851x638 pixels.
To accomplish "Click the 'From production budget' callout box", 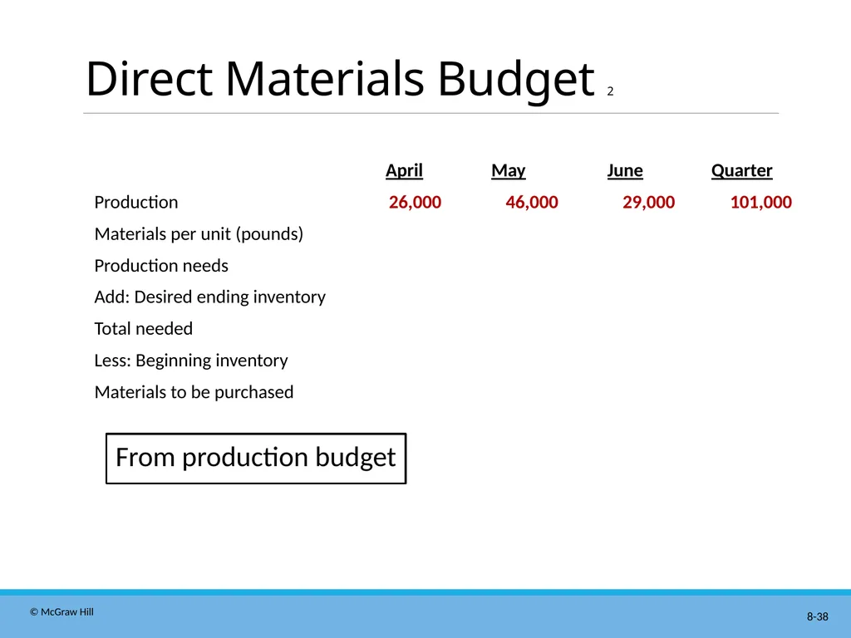I will [256, 459].
